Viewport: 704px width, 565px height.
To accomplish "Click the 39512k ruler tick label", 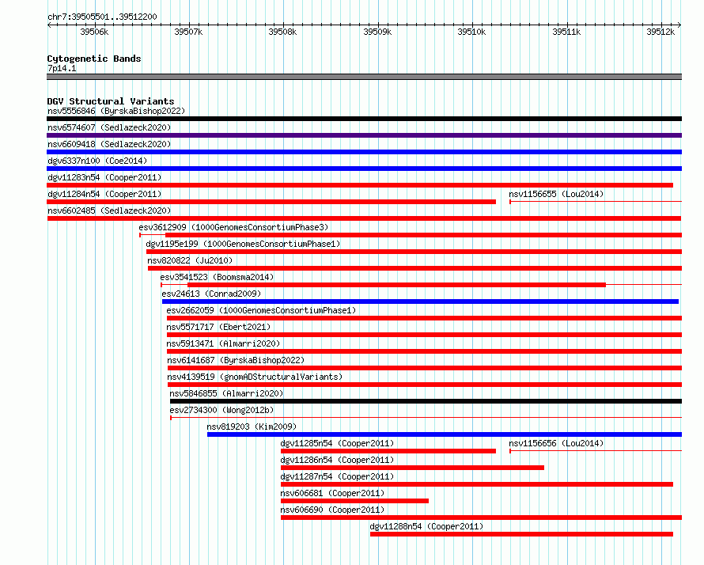I will point(660,32).
